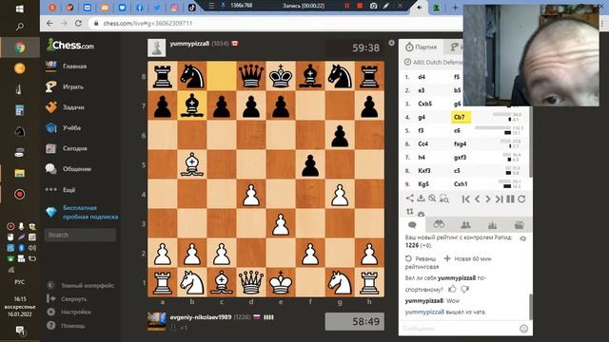The width and height of the screenshot is (609, 342).
Task: Click browser back arrow button
Action: 49,23
